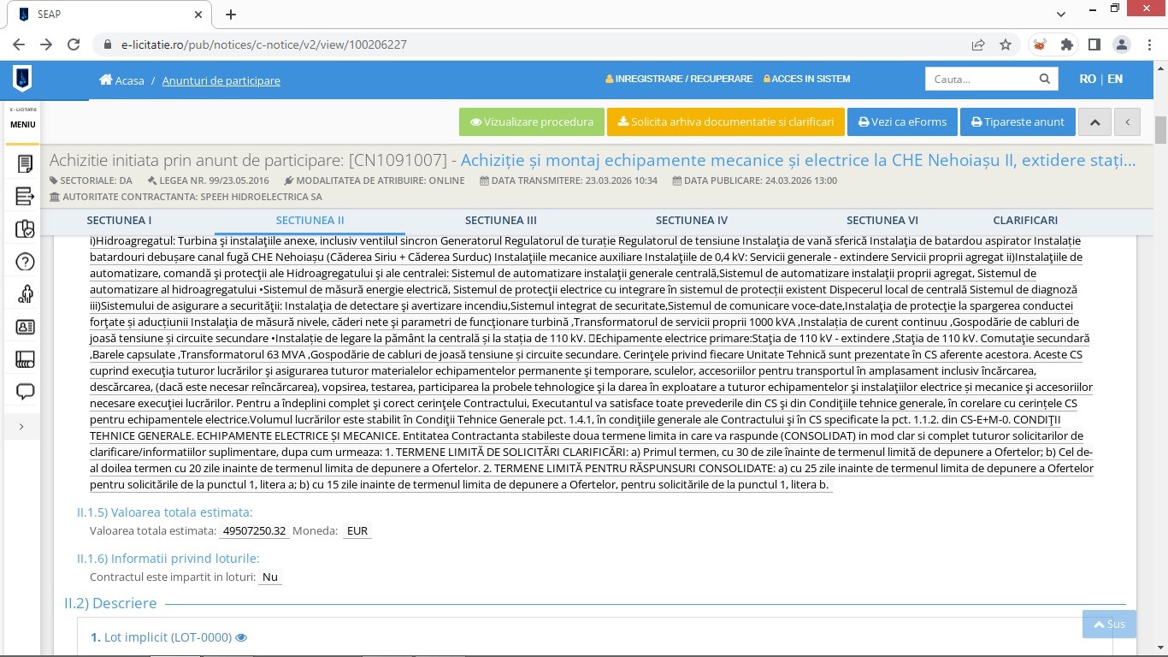Switch to the SECTIUNEA III tab
The width and height of the screenshot is (1168, 657).
coord(500,220)
